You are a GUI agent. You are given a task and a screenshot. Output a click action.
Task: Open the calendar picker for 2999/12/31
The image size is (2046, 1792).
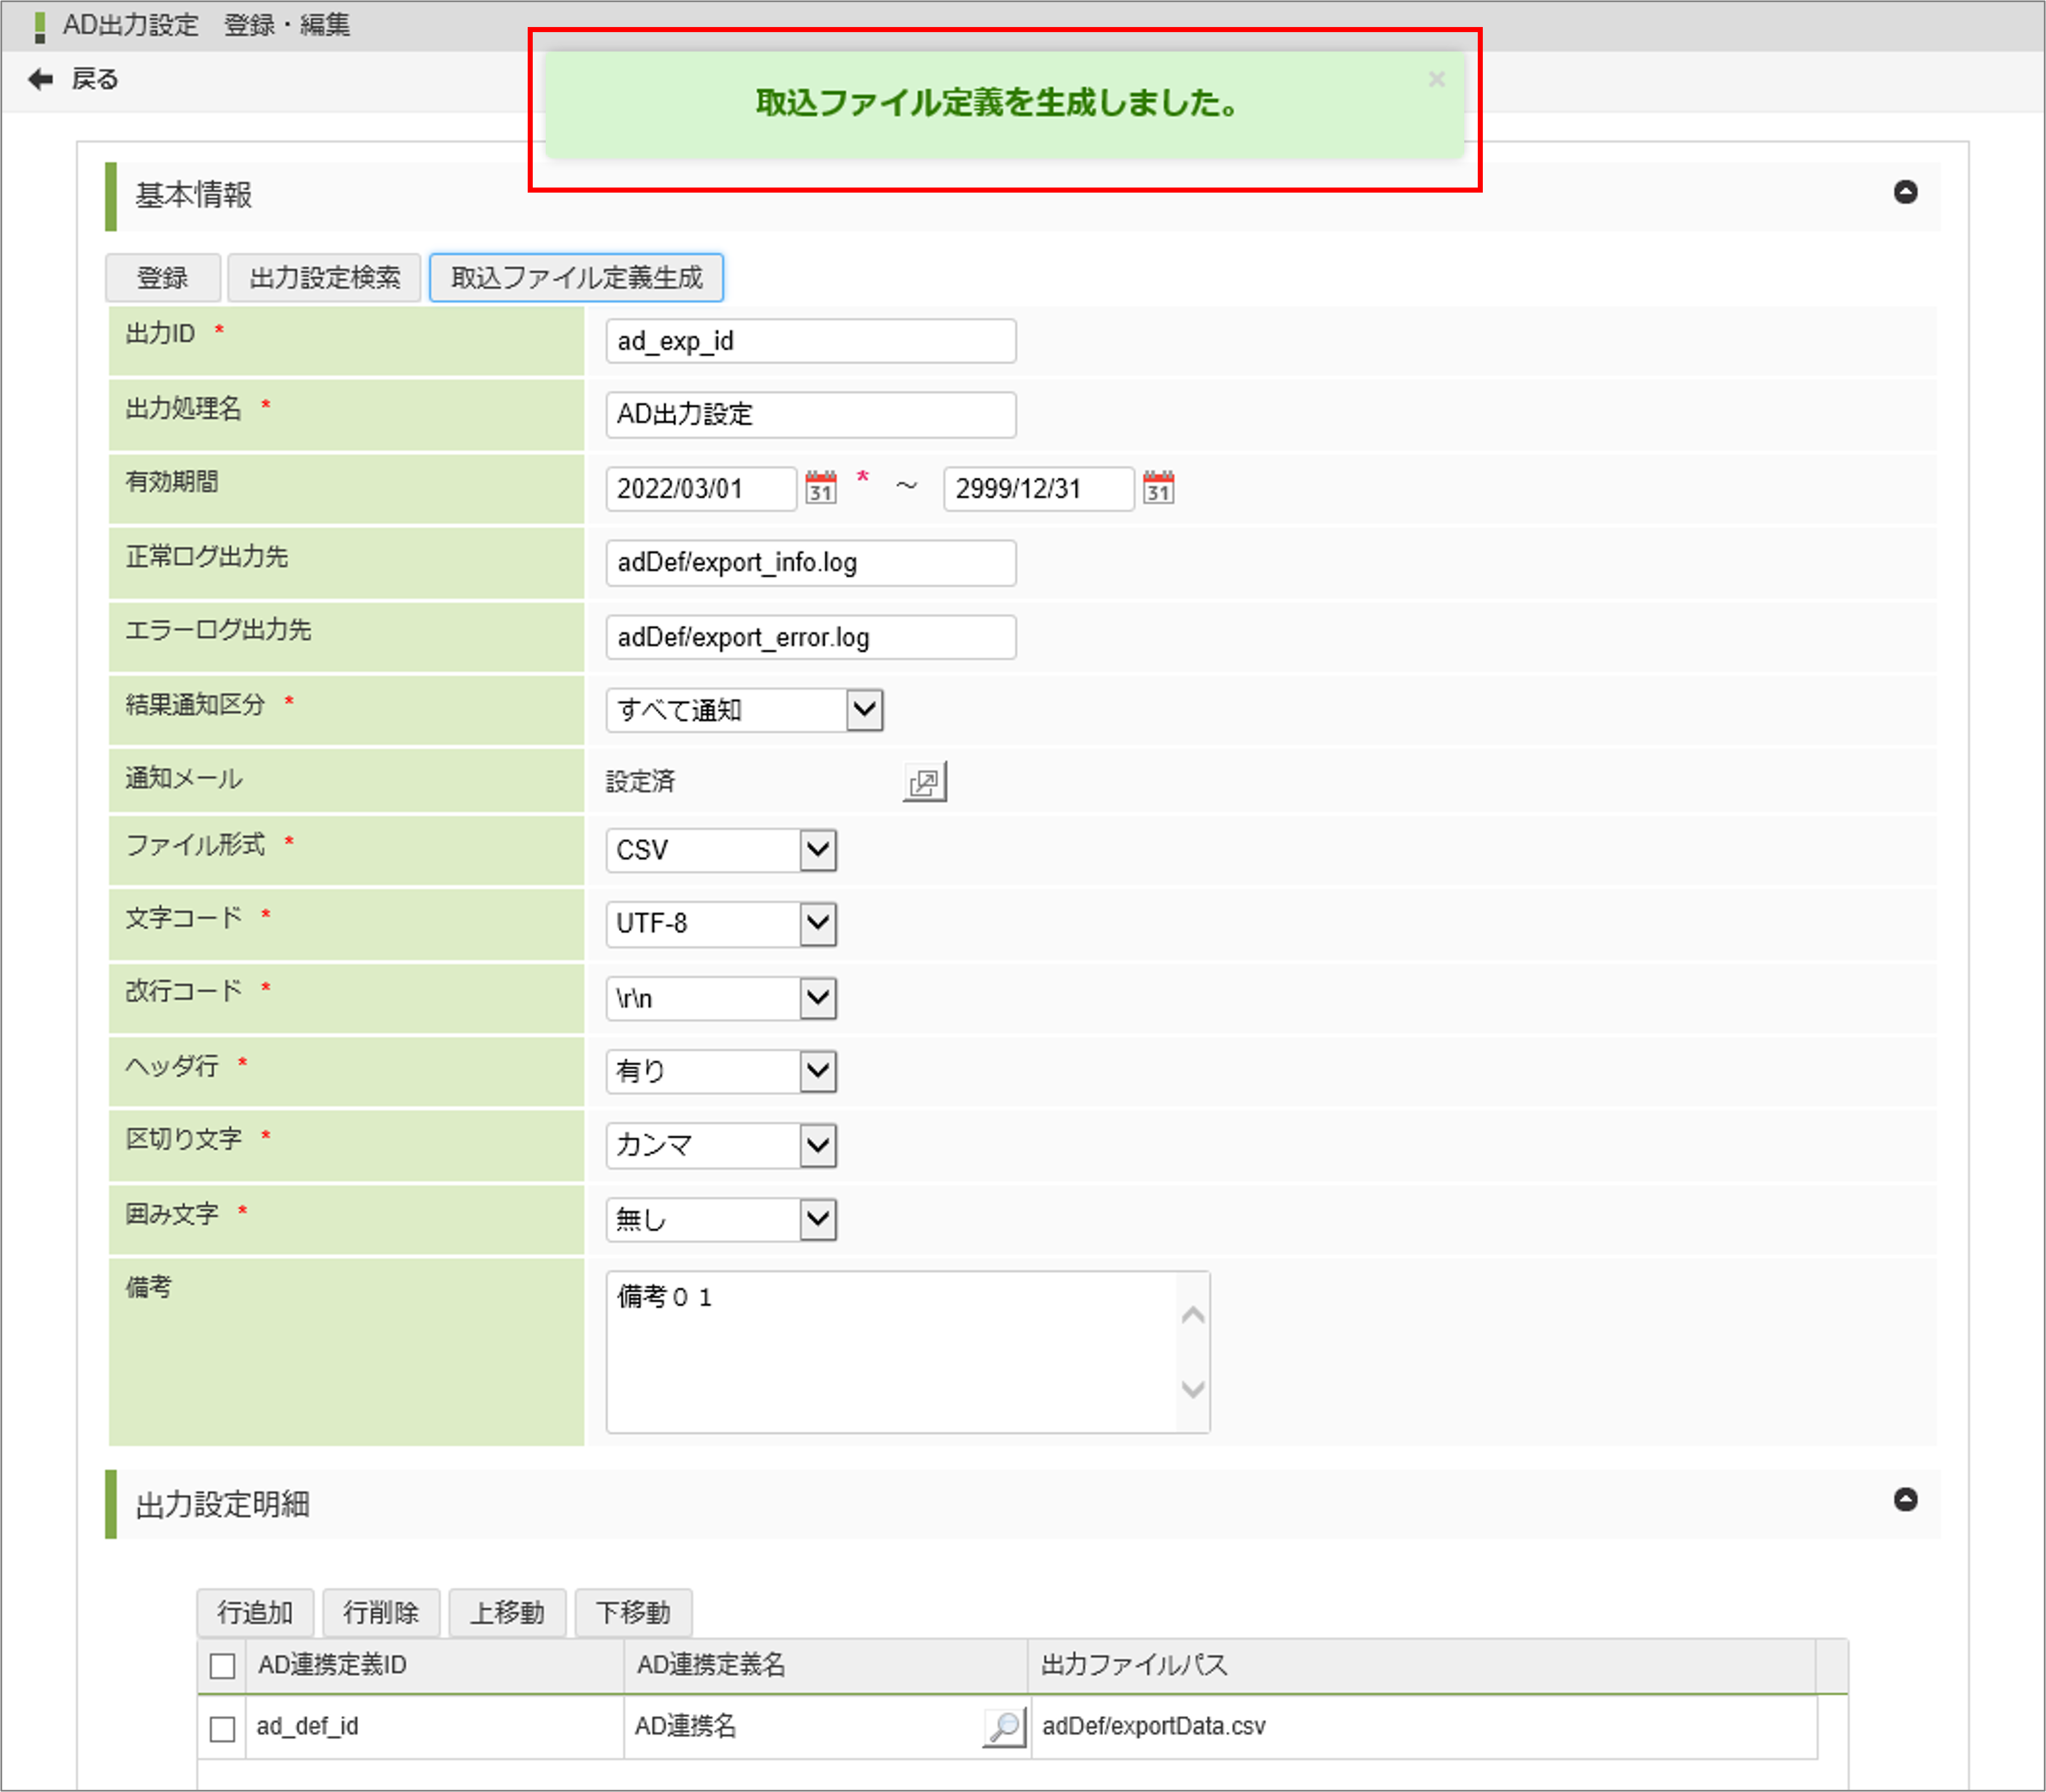(1158, 488)
